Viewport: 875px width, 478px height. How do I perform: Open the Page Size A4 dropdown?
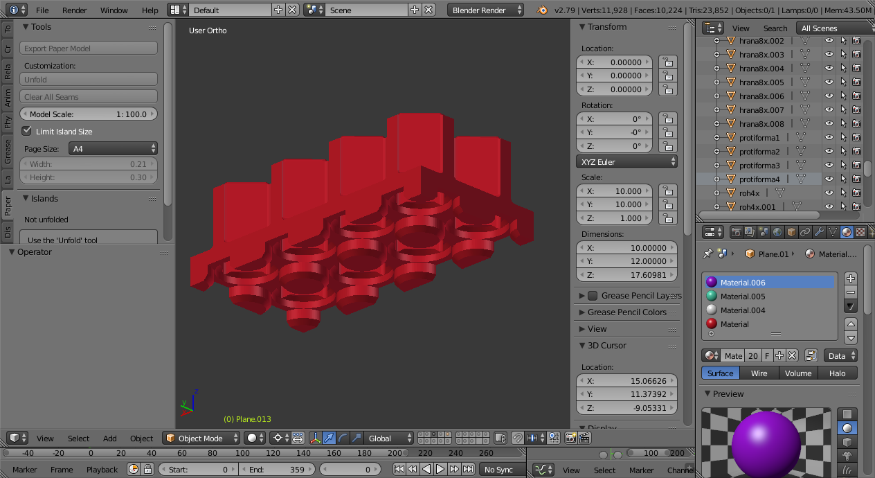(x=113, y=148)
